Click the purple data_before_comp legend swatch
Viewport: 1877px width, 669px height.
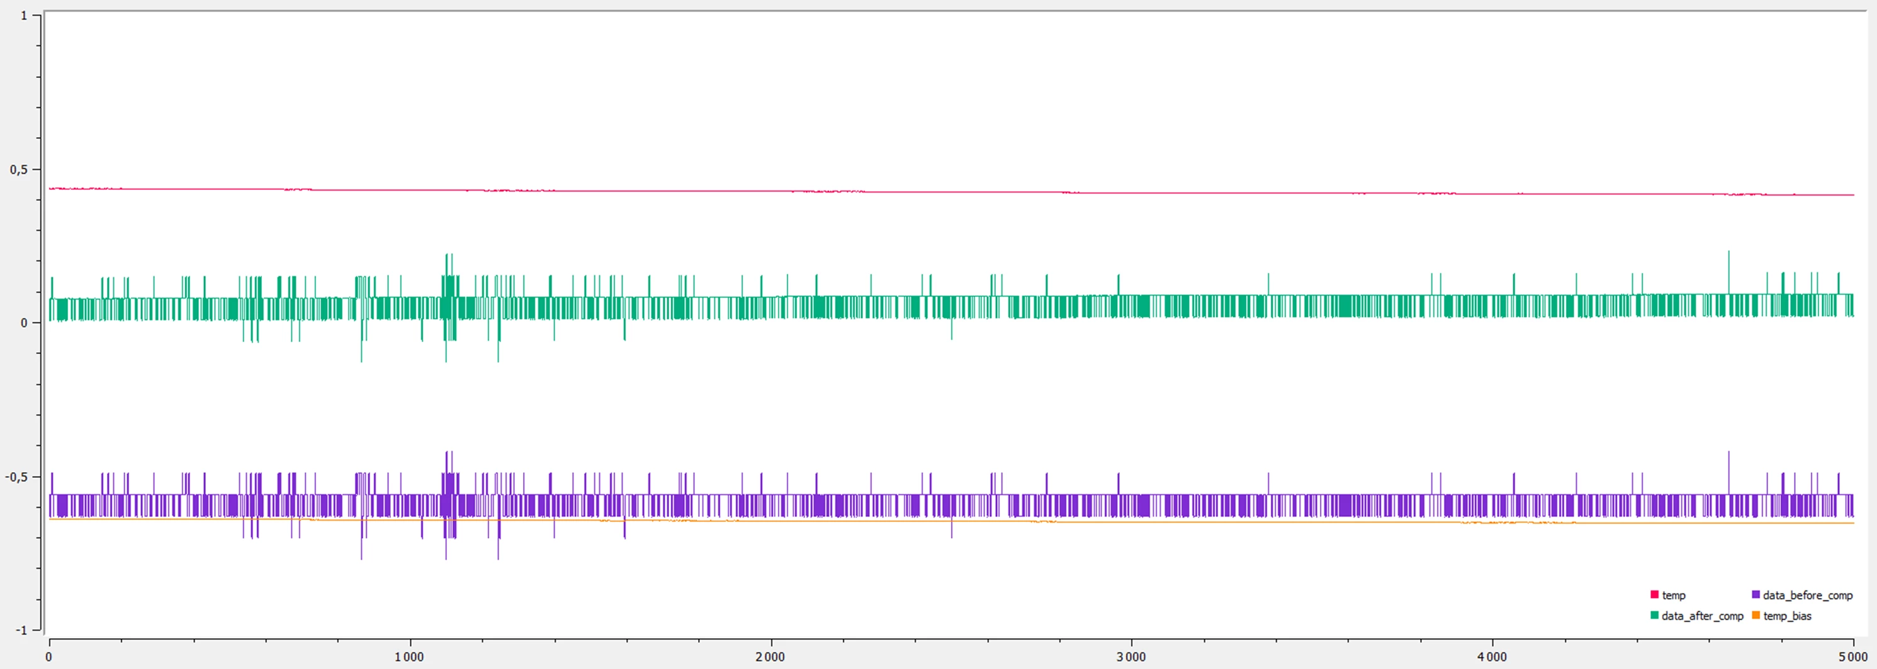[x=1756, y=595]
